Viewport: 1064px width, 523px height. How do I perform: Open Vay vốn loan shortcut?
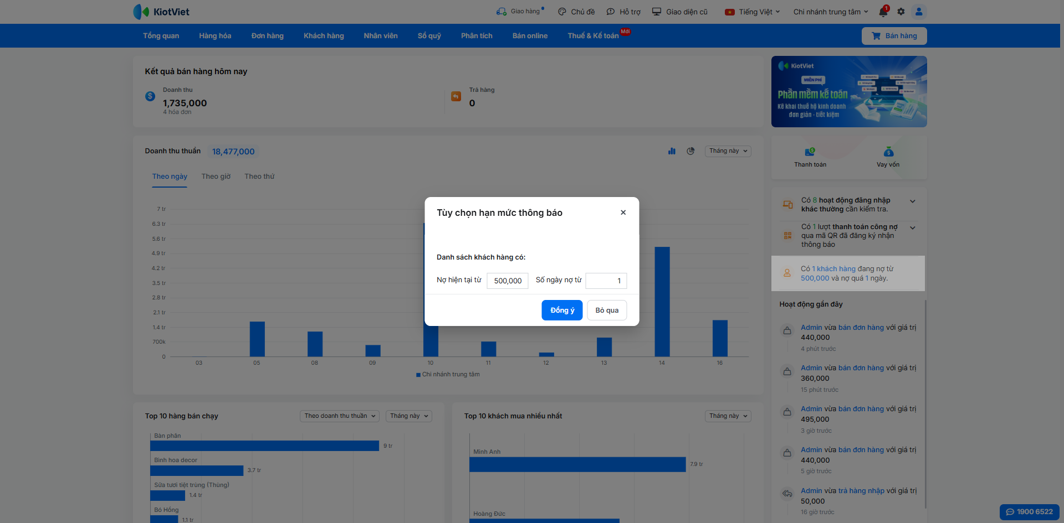click(x=888, y=157)
